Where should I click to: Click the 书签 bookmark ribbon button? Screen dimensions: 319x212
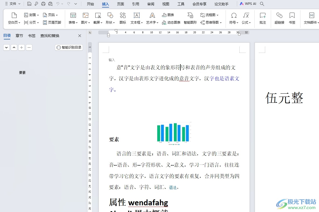292,18
